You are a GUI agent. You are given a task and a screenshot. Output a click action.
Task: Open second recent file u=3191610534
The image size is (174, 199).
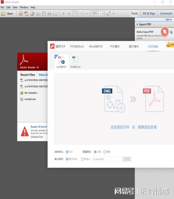(x=34, y=86)
